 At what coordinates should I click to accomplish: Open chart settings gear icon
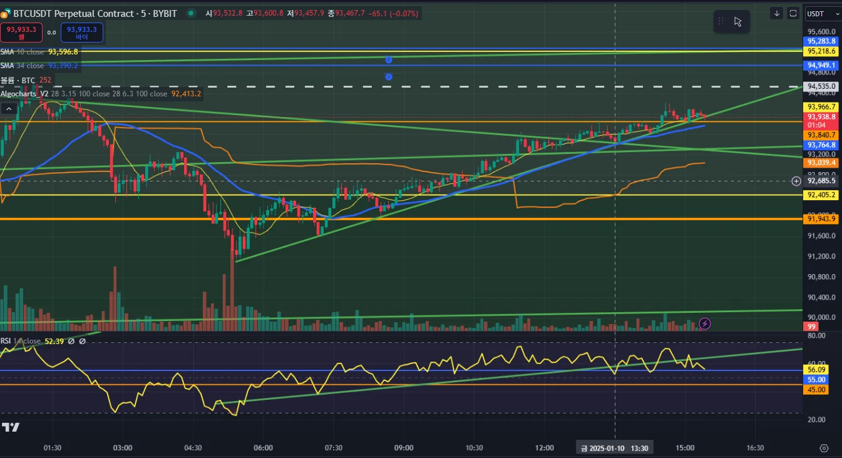pyautogui.click(x=824, y=448)
